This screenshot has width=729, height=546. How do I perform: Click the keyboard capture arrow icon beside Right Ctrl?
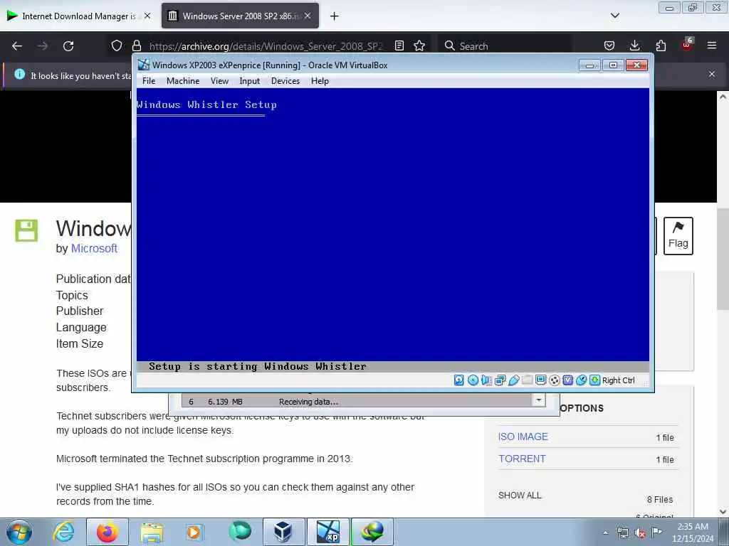594,380
